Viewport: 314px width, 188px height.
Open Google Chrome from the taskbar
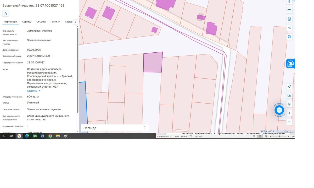click(x=50, y=136)
